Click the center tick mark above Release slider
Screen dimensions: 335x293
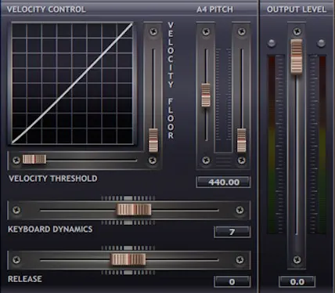(x=128, y=248)
